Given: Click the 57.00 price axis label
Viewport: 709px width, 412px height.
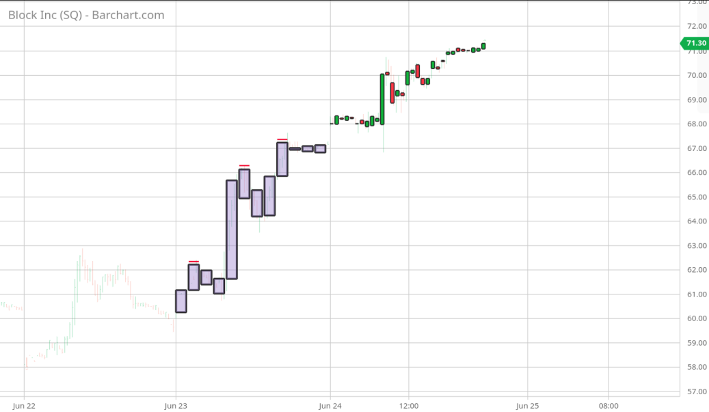Looking at the screenshot, I should coord(697,392).
